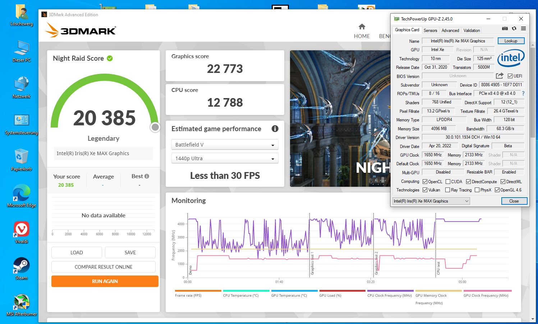Screen dimensions: 538x324
Task: Toggle the OpenCL checkbox
Action: (425, 182)
